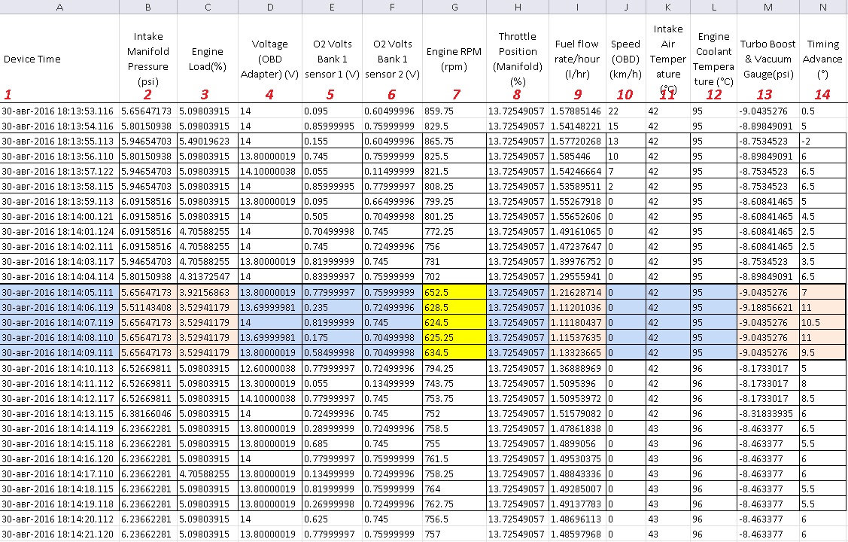Image resolution: width=848 pixels, height=542 pixels.
Task: Click the 'Device Time' header cell
Action: click(x=59, y=59)
